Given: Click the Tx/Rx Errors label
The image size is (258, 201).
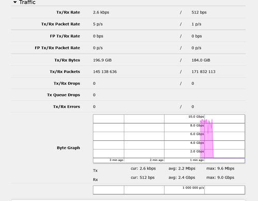Looking at the screenshot, I should click(67, 106).
